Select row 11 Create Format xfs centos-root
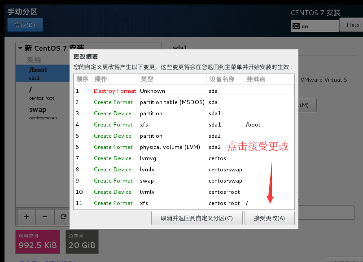 click(x=184, y=203)
